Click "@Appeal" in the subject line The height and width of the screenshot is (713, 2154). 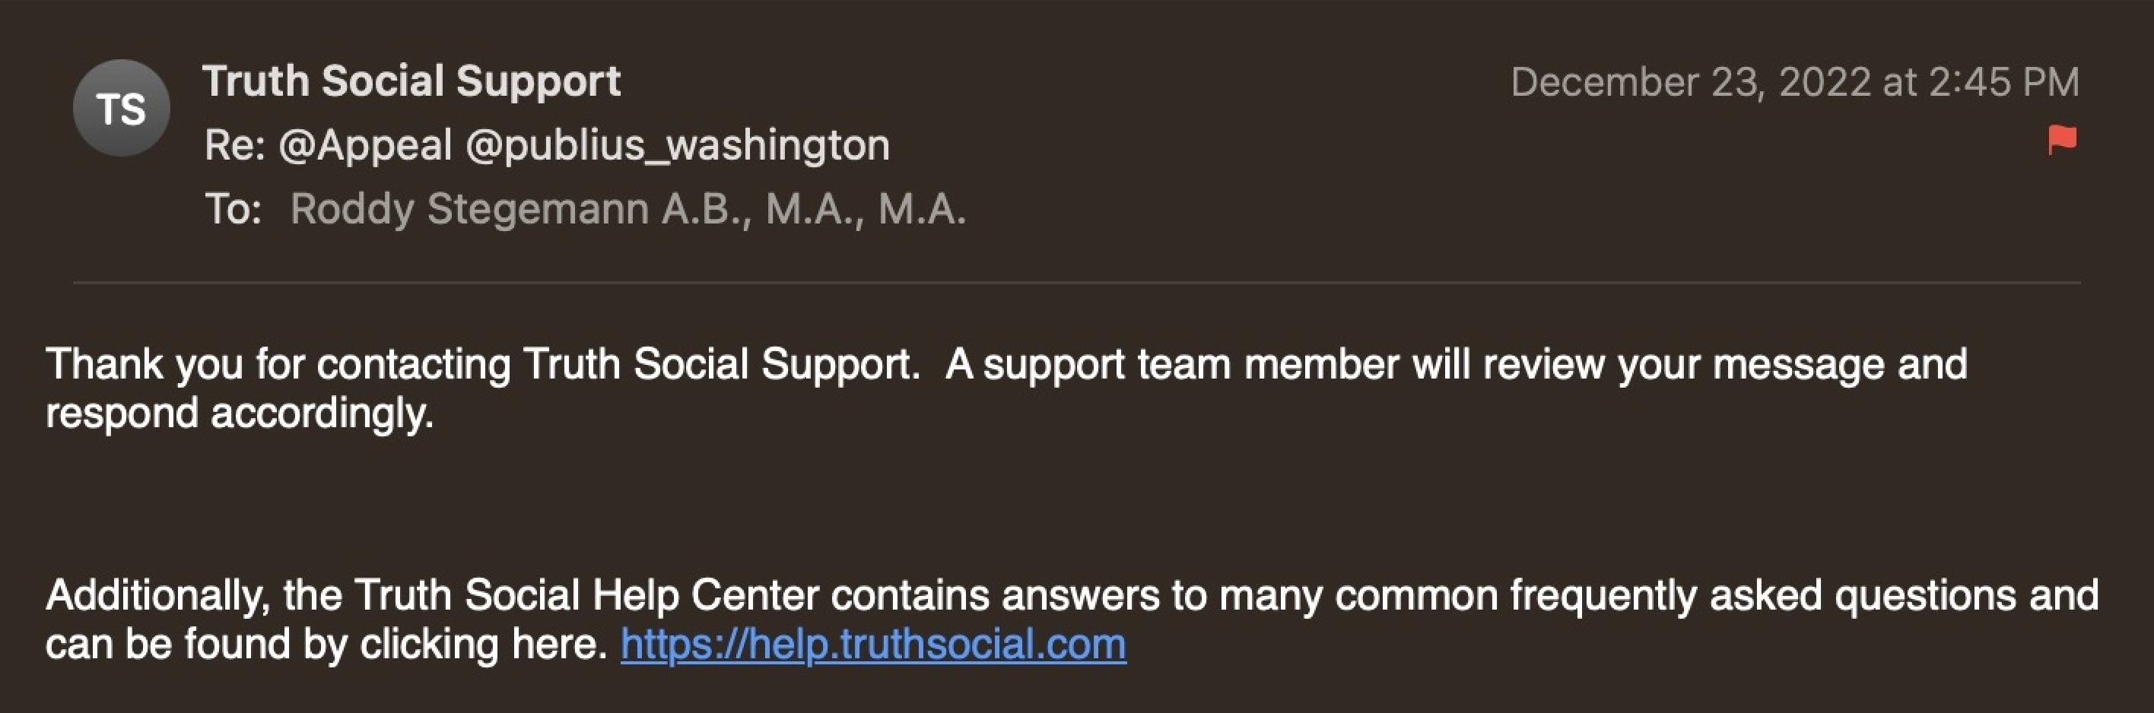(365, 145)
